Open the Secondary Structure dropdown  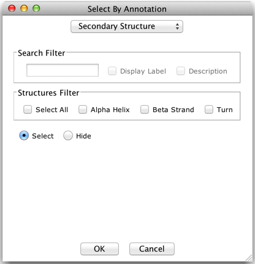pyautogui.click(x=127, y=26)
